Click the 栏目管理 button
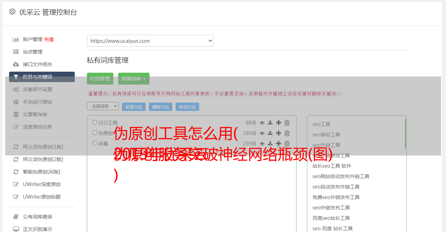 pos(100,79)
